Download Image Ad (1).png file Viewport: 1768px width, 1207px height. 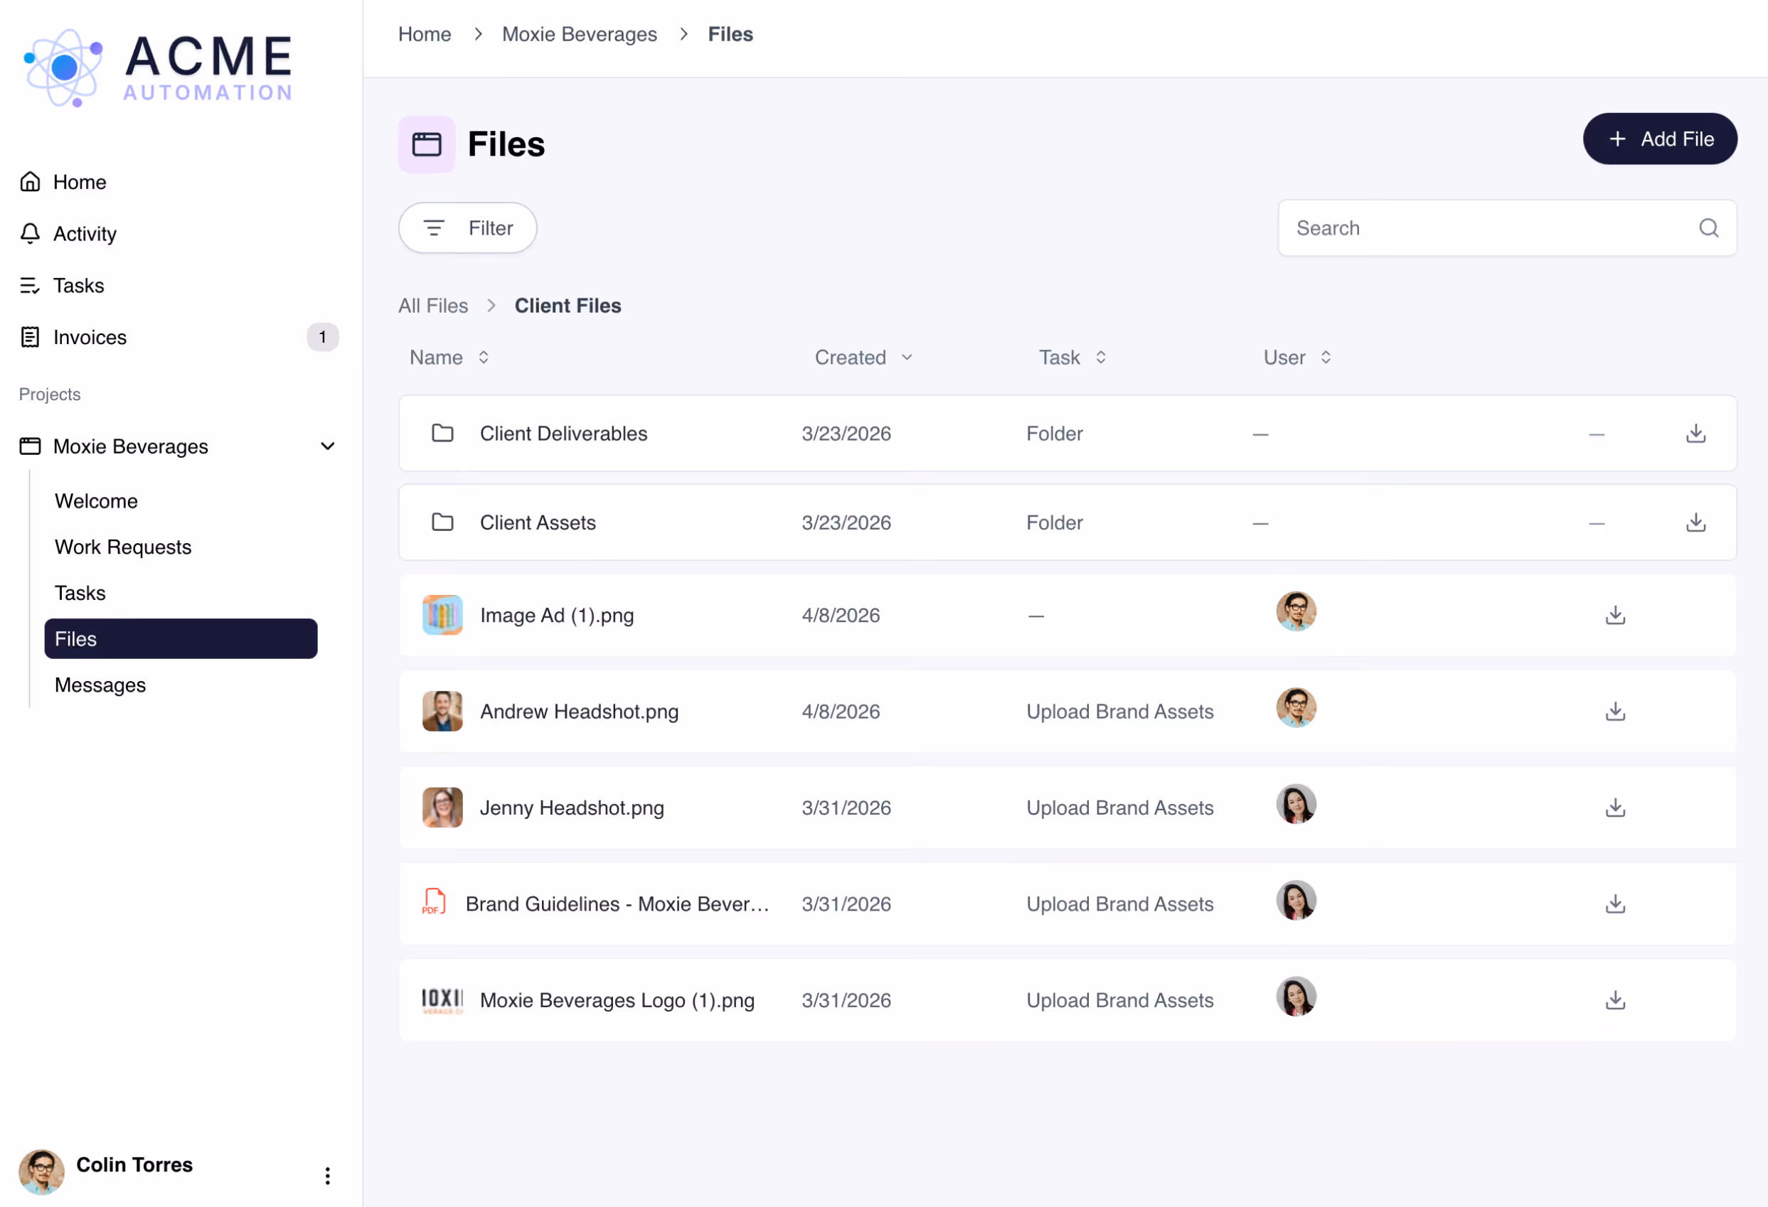pos(1614,616)
